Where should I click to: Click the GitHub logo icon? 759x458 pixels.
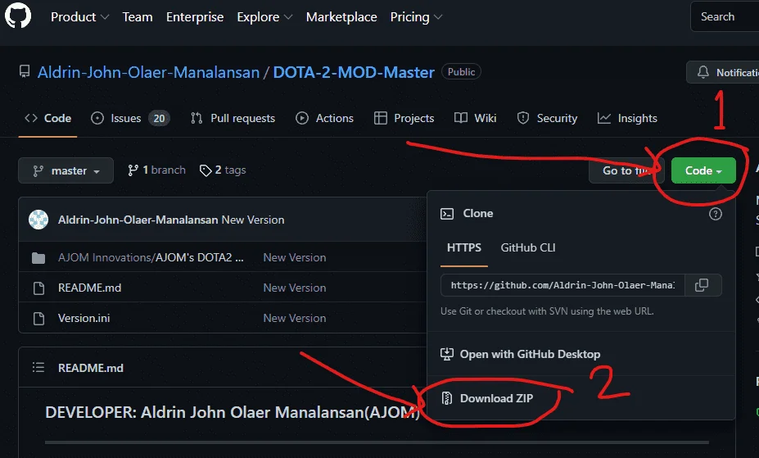tap(18, 15)
